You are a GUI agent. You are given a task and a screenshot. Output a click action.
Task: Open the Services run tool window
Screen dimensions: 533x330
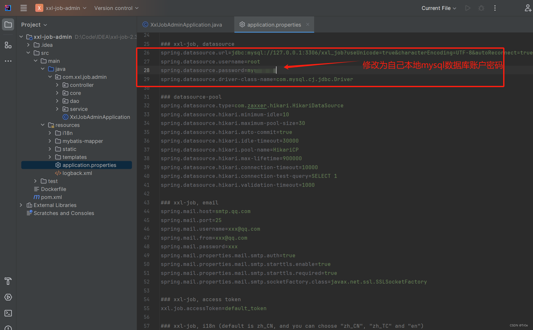pos(8,297)
